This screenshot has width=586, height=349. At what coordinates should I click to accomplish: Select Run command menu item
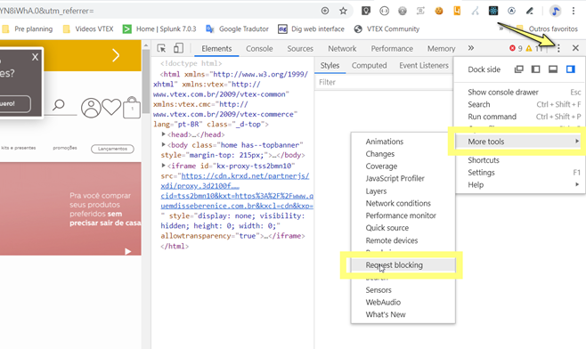pos(520,117)
